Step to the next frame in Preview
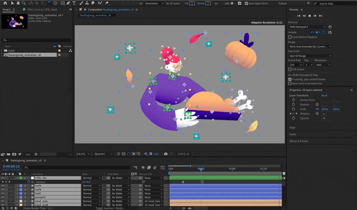 [315, 16]
